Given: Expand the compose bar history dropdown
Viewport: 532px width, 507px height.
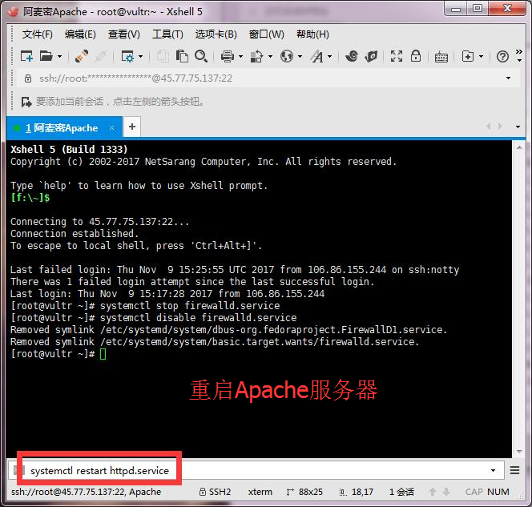Looking at the screenshot, I should pos(493,471).
